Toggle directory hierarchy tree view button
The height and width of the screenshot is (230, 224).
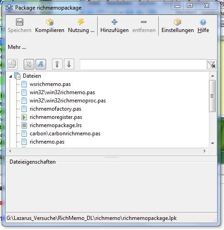coord(29,64)
